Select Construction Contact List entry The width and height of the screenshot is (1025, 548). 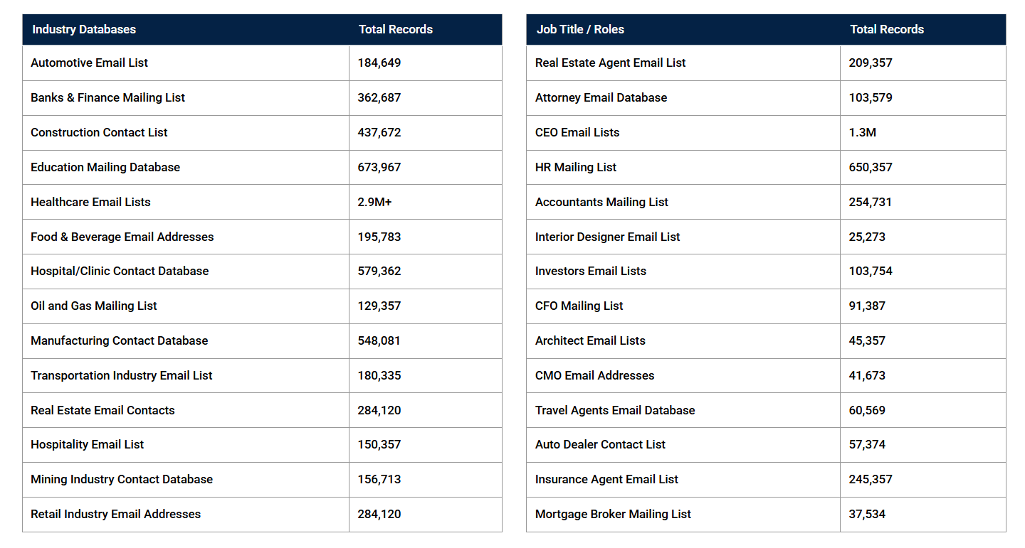99,132
